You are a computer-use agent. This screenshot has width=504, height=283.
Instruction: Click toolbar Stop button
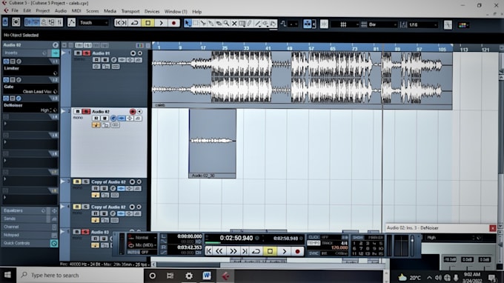point(147,23)
